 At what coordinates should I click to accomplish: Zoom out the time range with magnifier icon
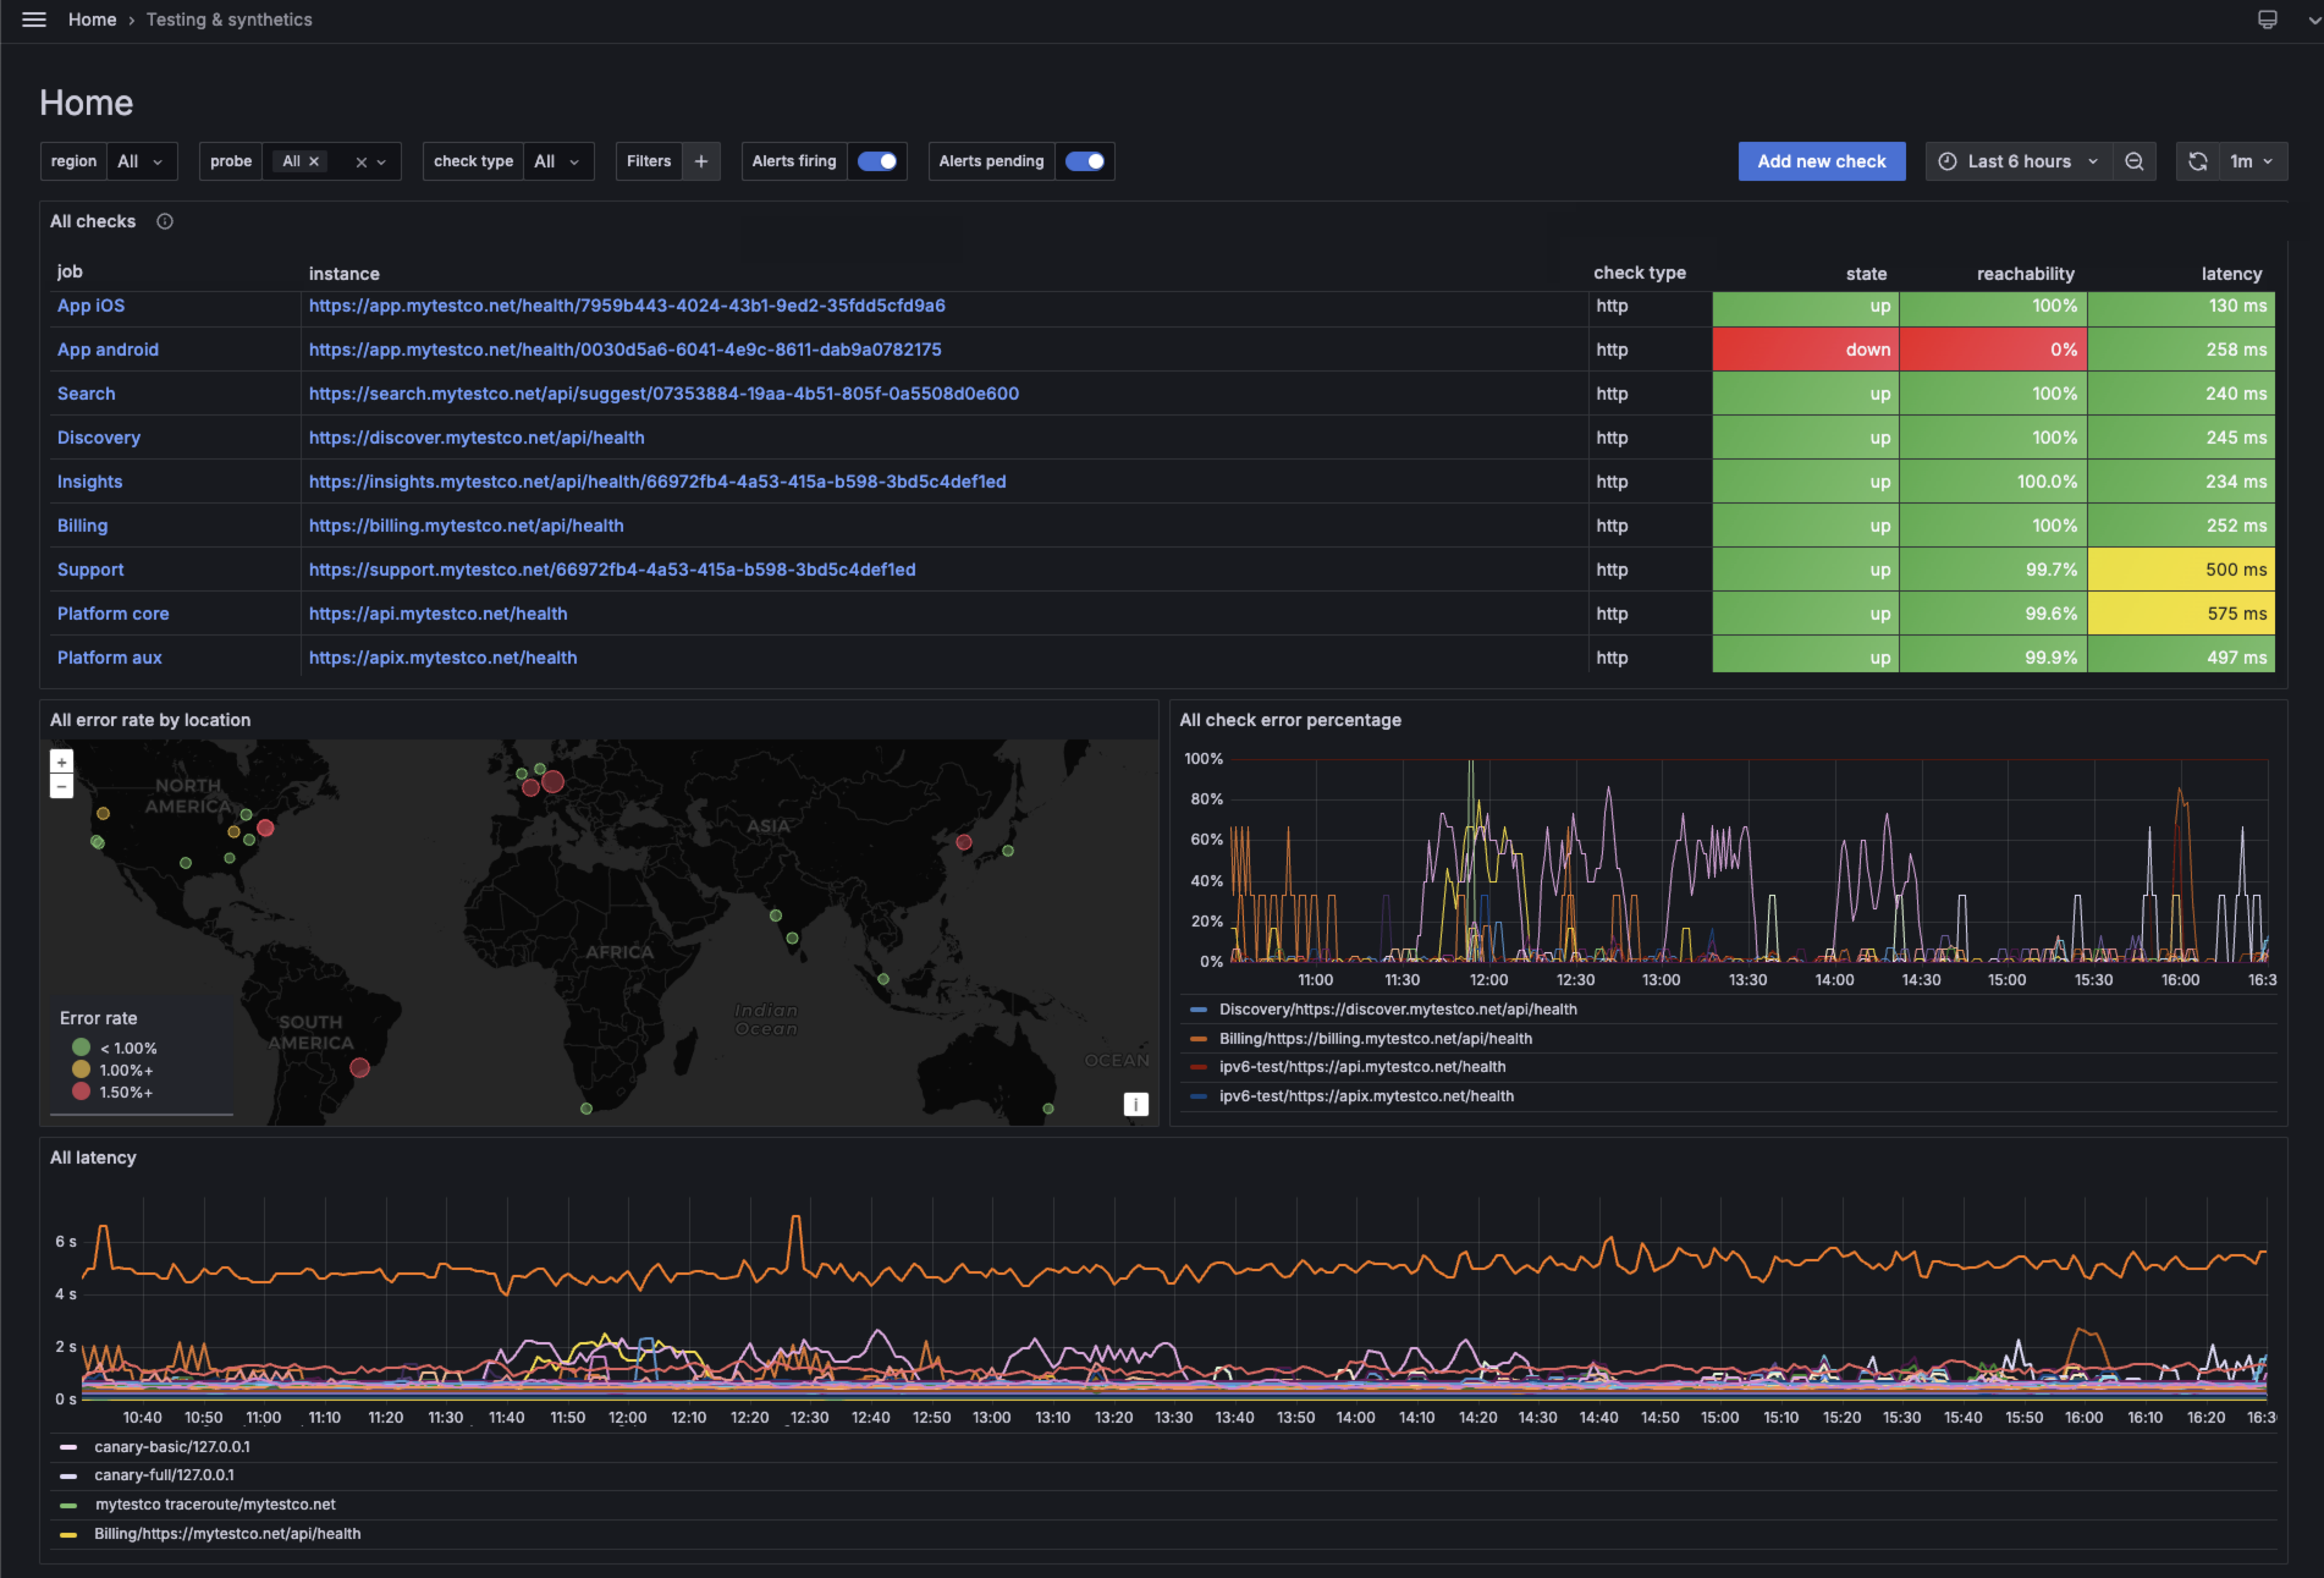[x=2134, y=161]
